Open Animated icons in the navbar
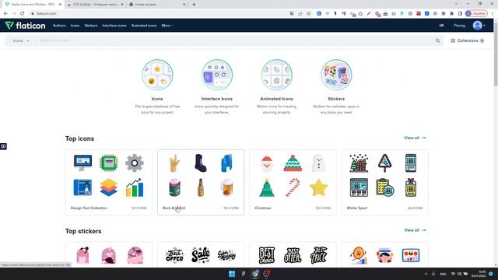Viewport: 498px width, 280px height. (x=144, y=26)
